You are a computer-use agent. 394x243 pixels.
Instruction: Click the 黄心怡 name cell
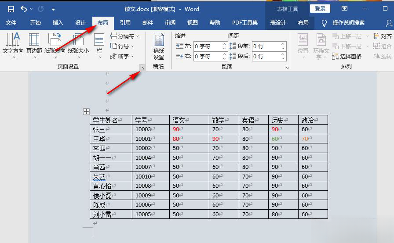pos(111,186)
